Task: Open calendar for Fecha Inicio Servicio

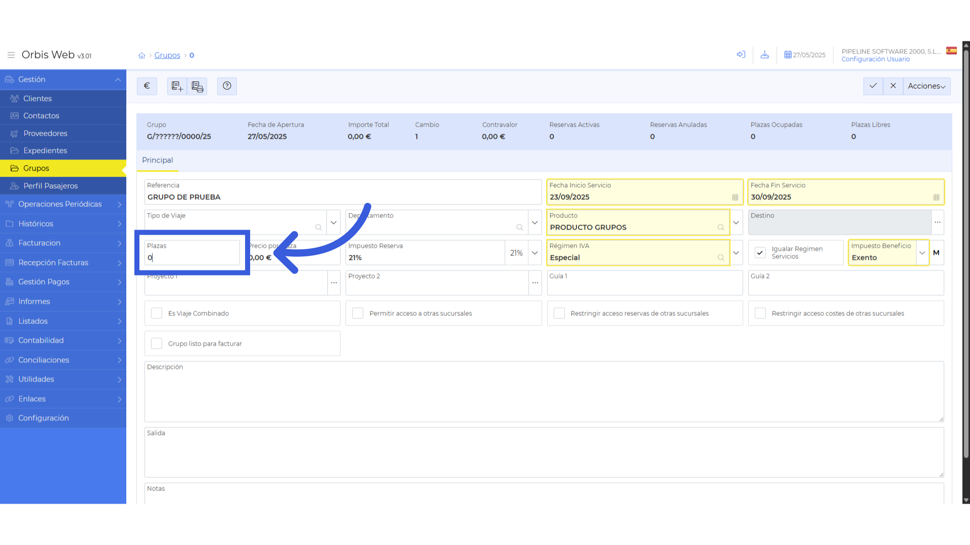Action: click(735, 197)
